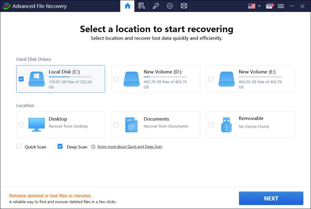
Task: Open the toolbox notifications icon
Action: coord(269,6)
